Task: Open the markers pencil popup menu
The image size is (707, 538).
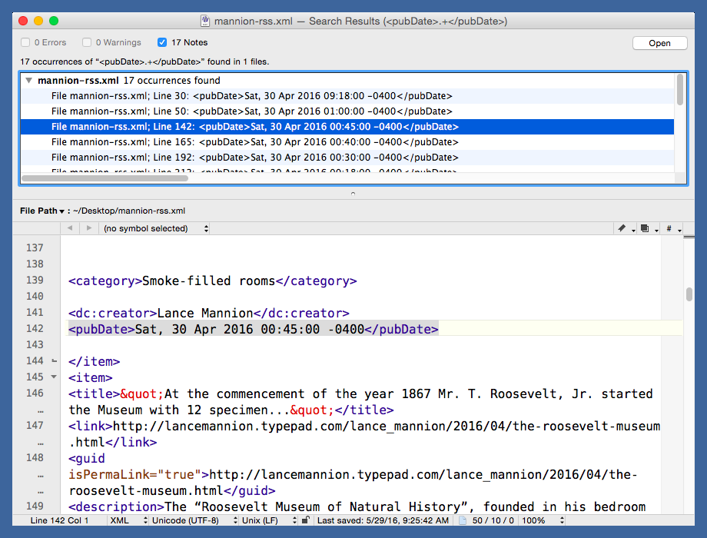Action: click(623, 228)
